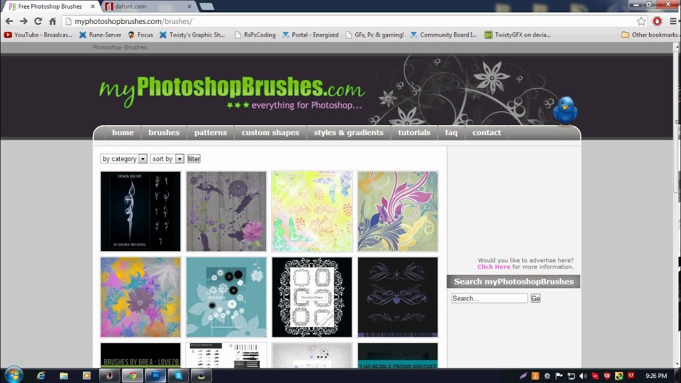Click the Java tray icon
The image size is (681, 383).
(x=535, y=376)
